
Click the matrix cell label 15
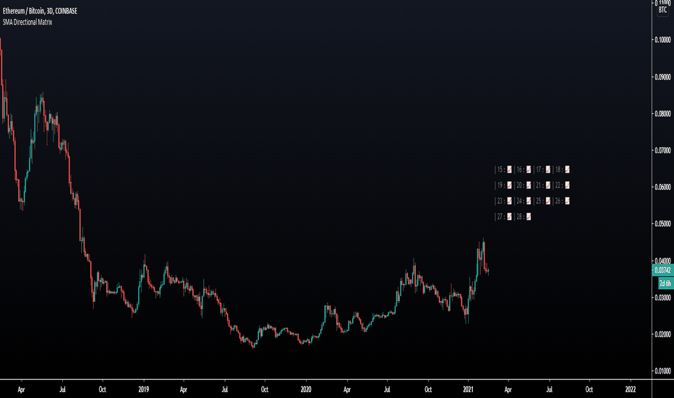coord(500,169)
